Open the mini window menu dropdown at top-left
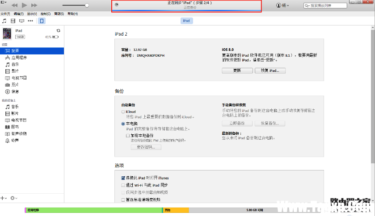The height and width of the screenshot is (216, 375). [x=4, y=2]
